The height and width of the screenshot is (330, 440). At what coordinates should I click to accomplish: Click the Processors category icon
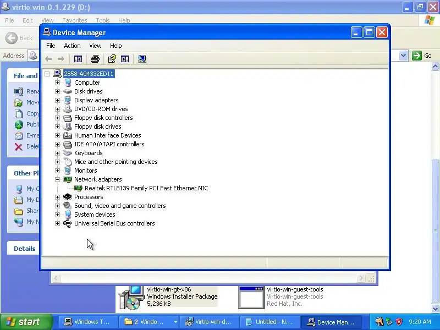(68, 197)
